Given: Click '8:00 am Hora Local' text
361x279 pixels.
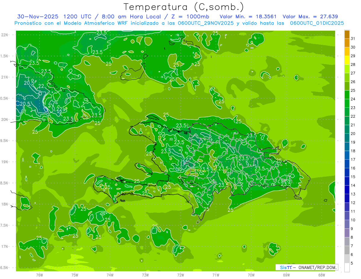Looking at the screenshot, I should point(131,17).
